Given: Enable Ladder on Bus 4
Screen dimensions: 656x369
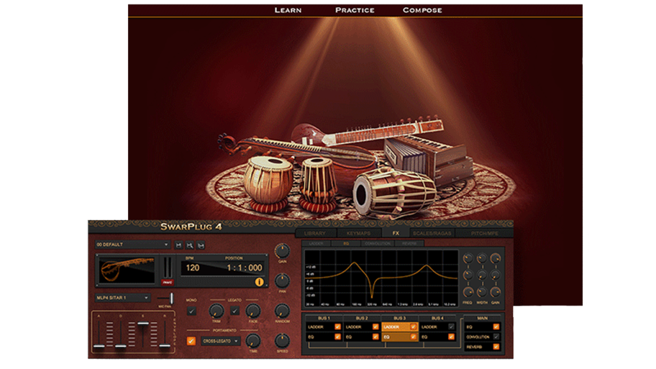Looking at the screenshot, I should [452, 327].
